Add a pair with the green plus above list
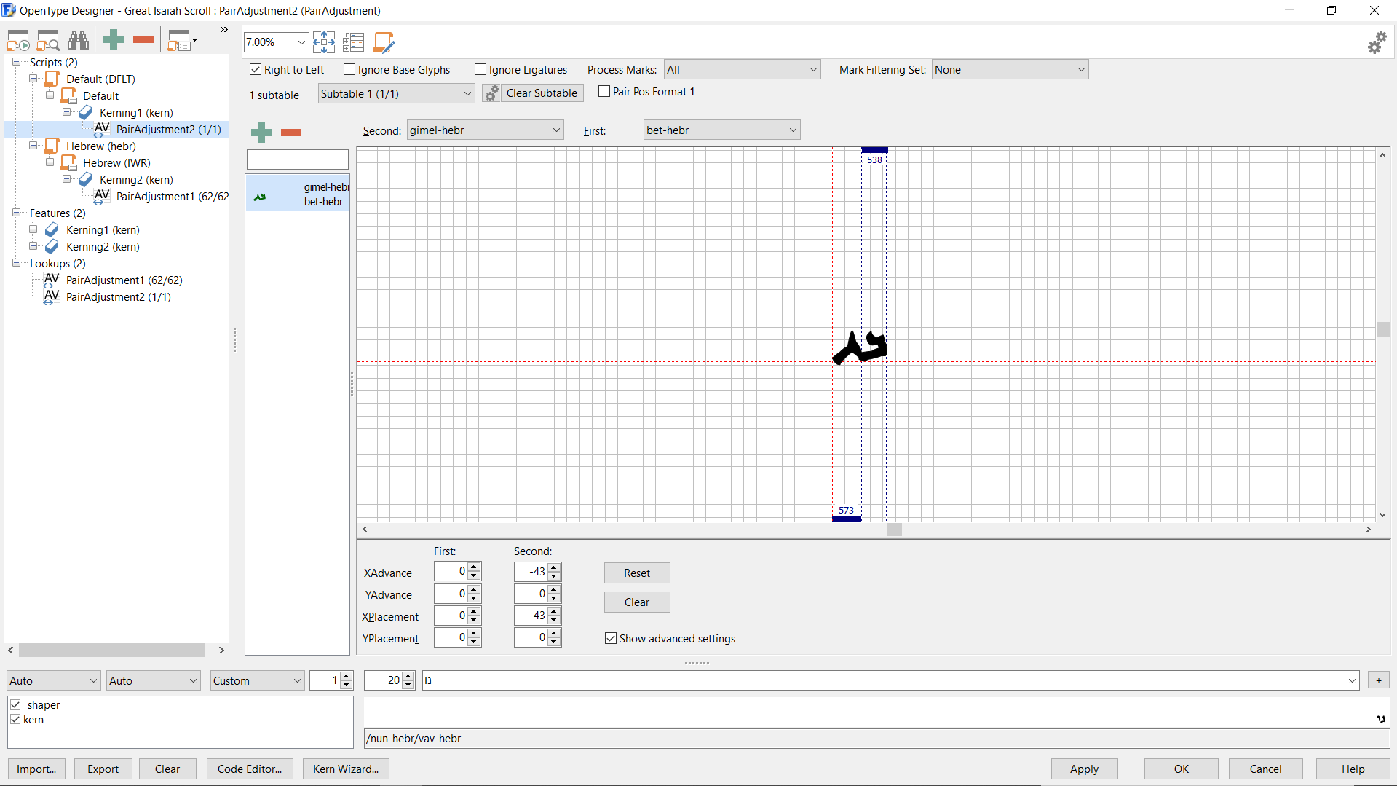 point(261,132)
